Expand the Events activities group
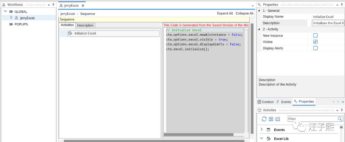This screenshot has height=142, width=345. click(x=262, y=129)
